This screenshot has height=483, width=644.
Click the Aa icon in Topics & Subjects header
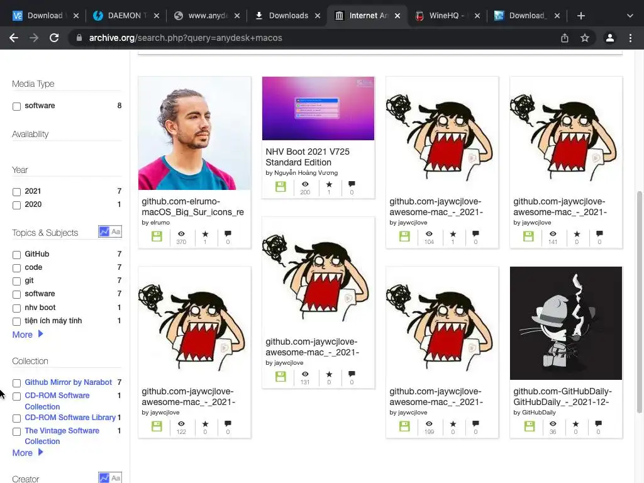[116, 231]
